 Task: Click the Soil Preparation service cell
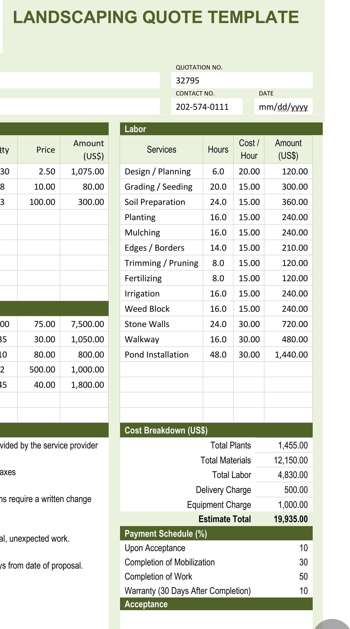click(161, 202)
